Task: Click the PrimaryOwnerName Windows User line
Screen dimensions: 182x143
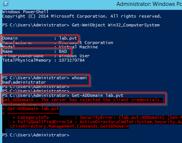Action: [46, 56]
